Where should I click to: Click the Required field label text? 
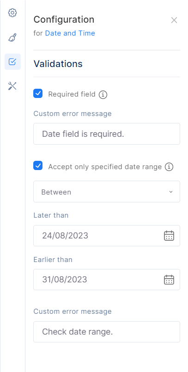click(x=72, y=94)
